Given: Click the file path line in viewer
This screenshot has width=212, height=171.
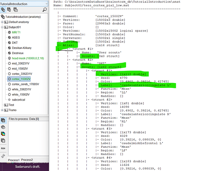Looking at the screenshot, I should coord(117,2).
